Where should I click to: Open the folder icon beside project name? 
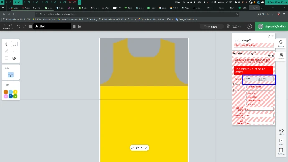point(30,26)
